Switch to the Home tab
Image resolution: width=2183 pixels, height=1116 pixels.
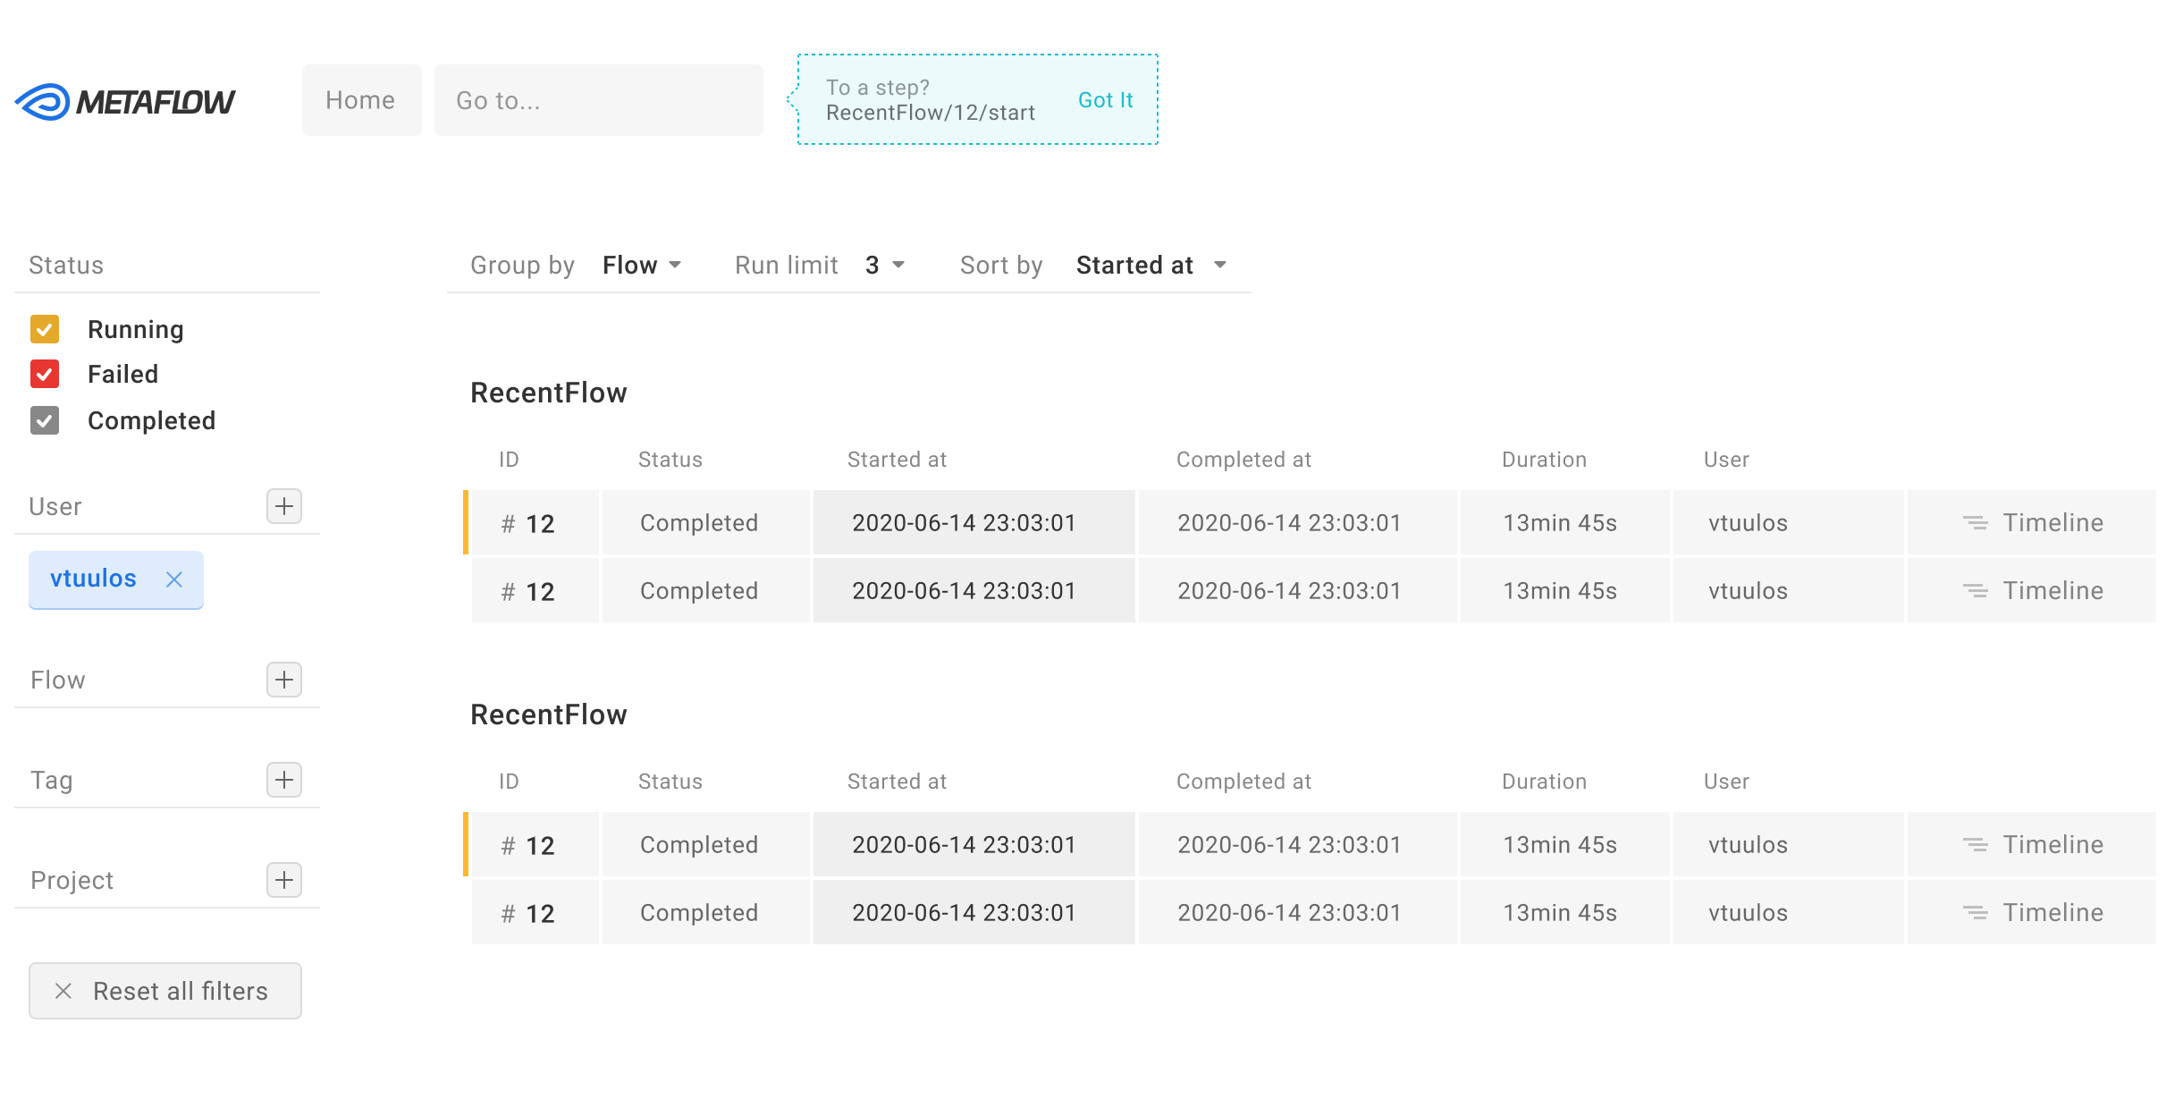click(x=361, y=99)
